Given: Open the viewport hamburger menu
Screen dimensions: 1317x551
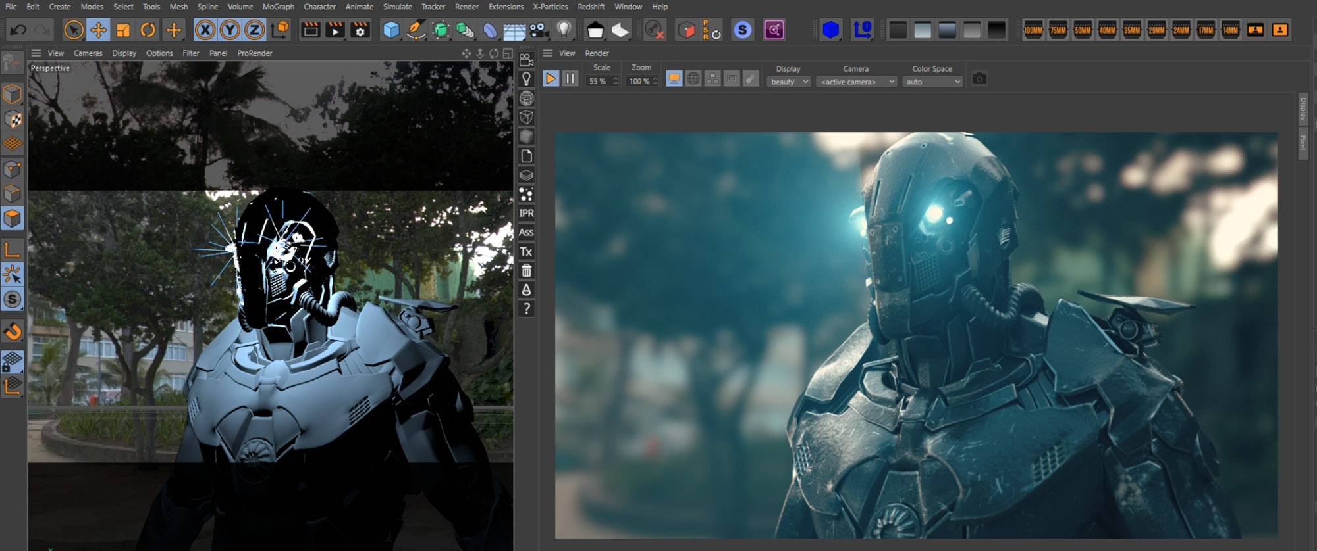Looking at the screenshot, I should tap(36, 53).
